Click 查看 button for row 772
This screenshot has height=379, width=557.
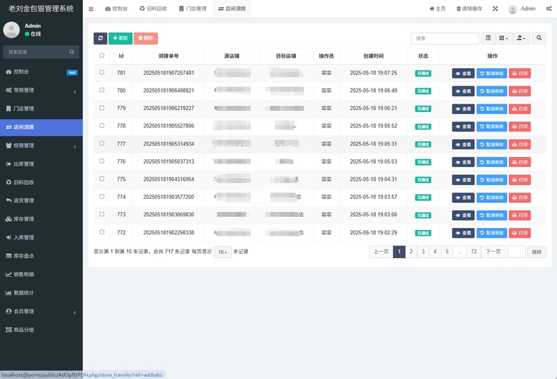(463, 233)
